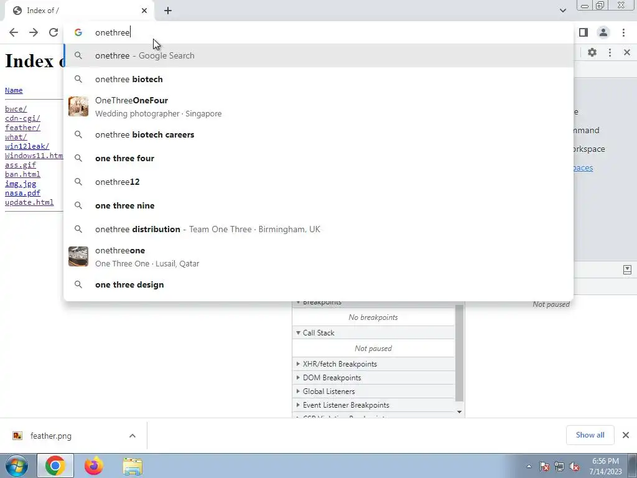This screenshot has height=478, width=637.
Task: Pick the 'onethreeone' Lusail, Qatar suggestion
Action: coord(318,256)
